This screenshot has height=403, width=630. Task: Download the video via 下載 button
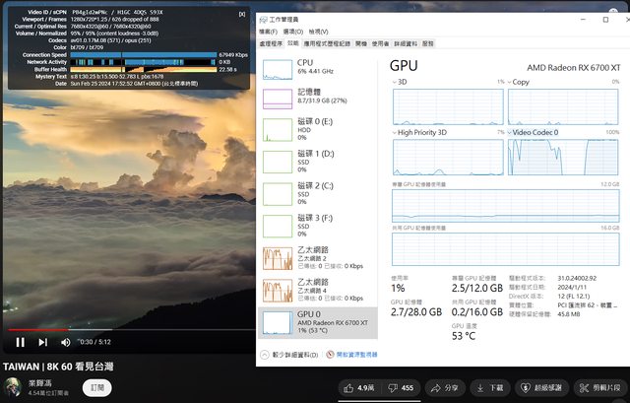(x=488, y=388)
